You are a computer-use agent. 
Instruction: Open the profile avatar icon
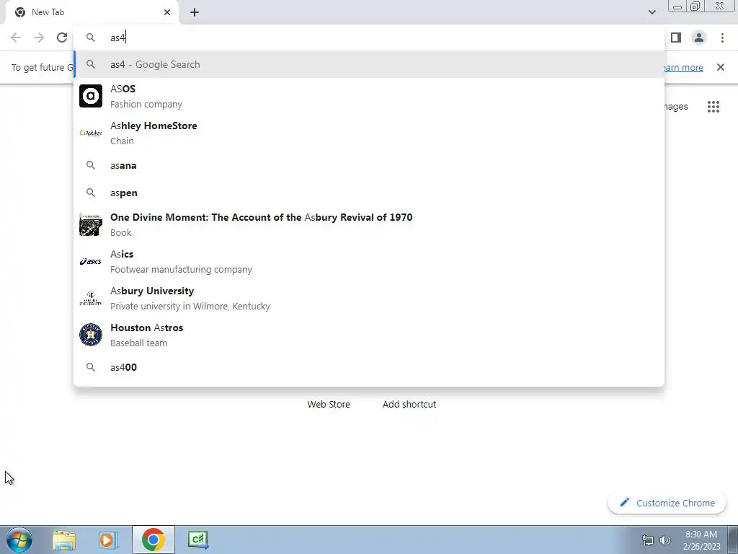(x=699, y=38)
